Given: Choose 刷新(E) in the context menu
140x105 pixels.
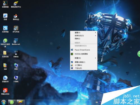Looking at the screenshot, I should pos(84,39).
